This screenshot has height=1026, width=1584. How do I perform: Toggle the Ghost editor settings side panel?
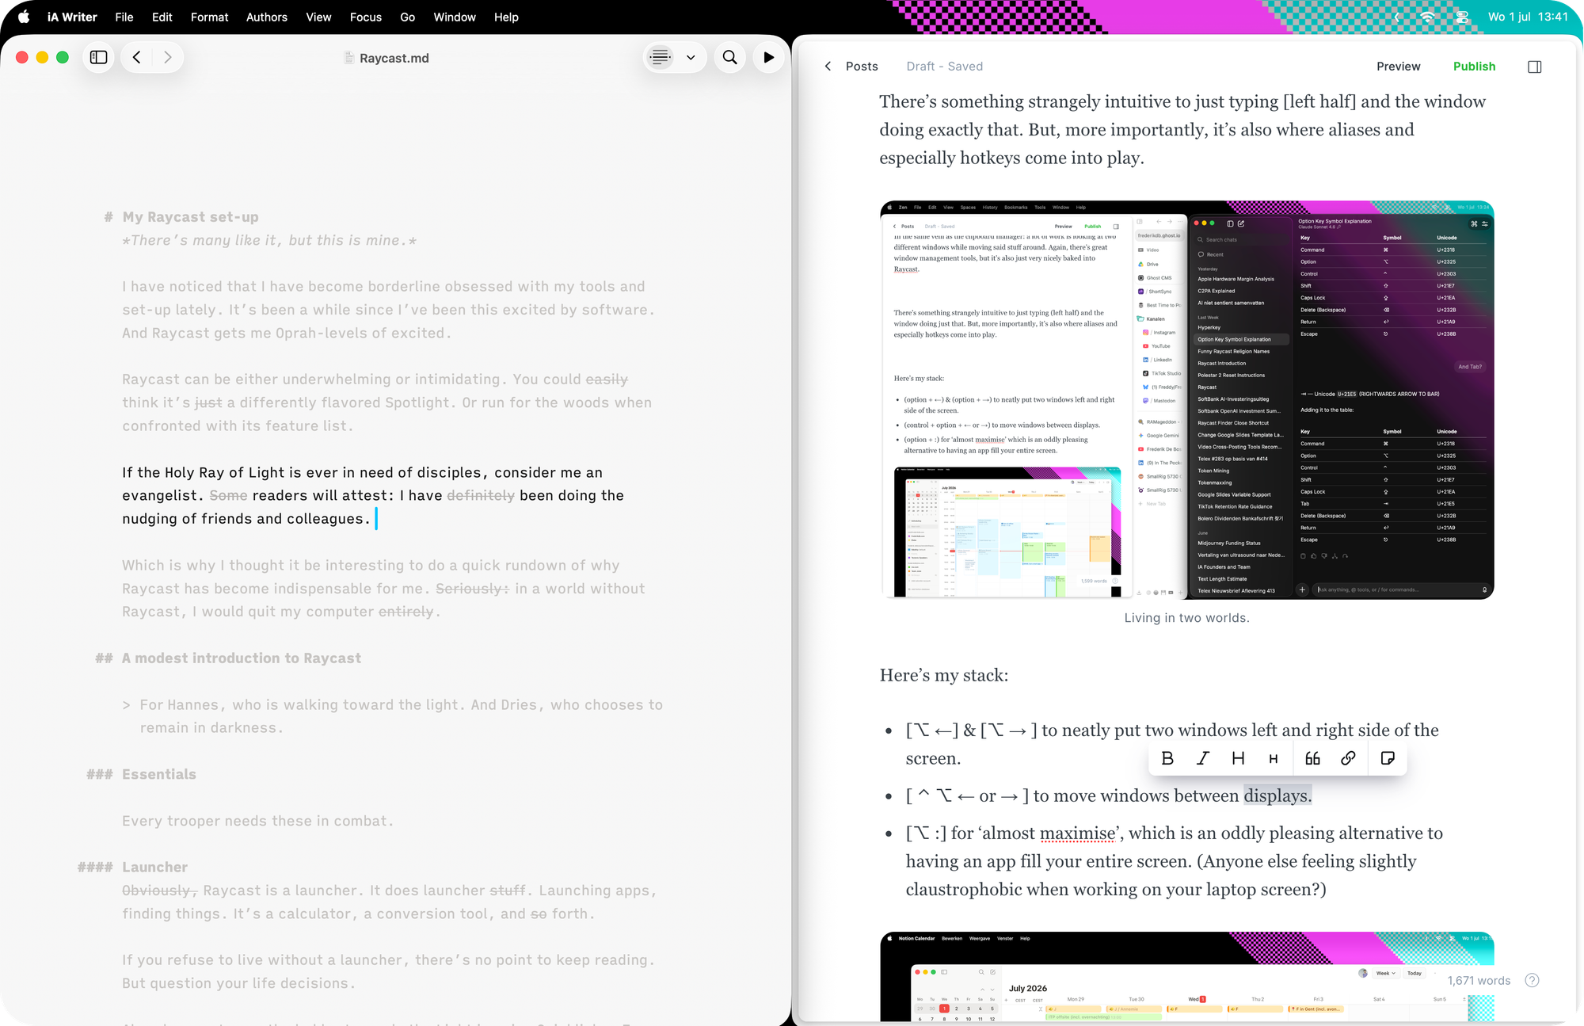point(1534,67)
